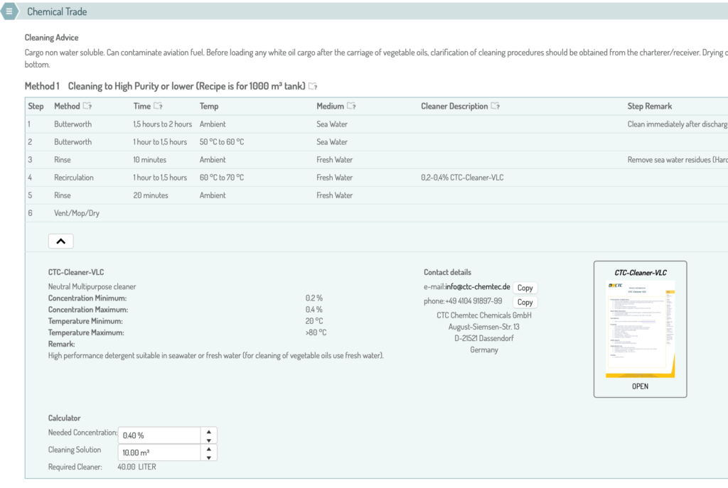Click OPEN under the CTC-Cleaner-VLC document
Screen dimensions: 728x488
coord(640,386)
